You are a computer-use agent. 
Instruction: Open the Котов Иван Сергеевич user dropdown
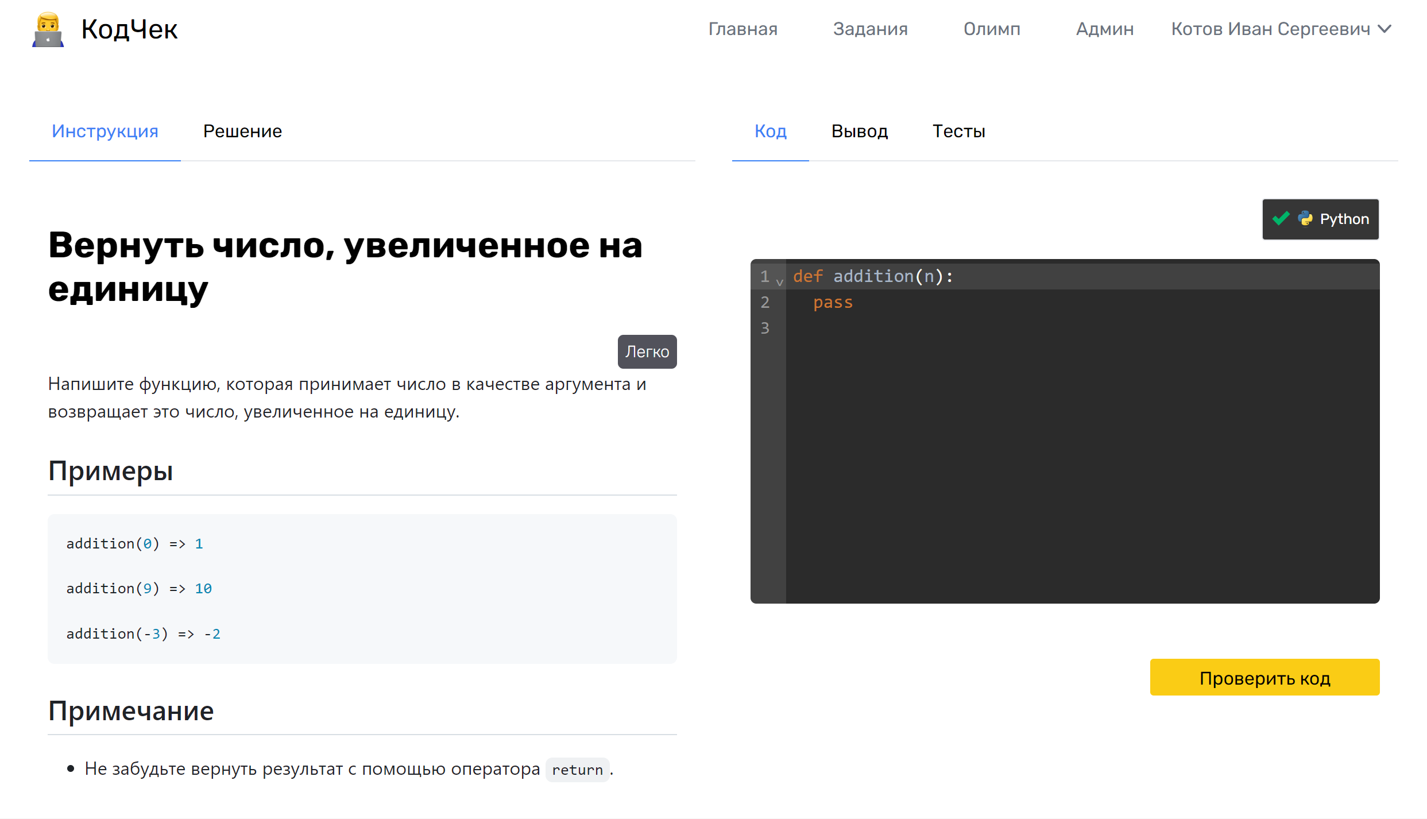[1270, 29]
